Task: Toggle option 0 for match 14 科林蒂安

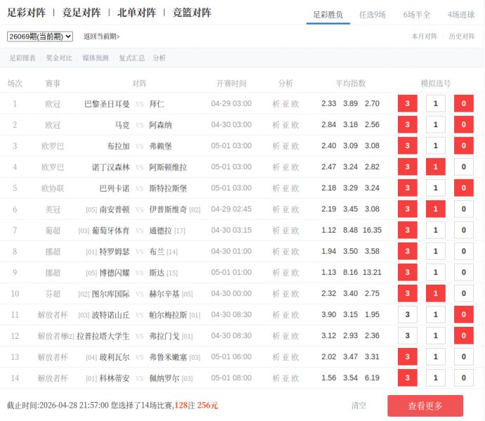Action: click(x=464, y=377)
